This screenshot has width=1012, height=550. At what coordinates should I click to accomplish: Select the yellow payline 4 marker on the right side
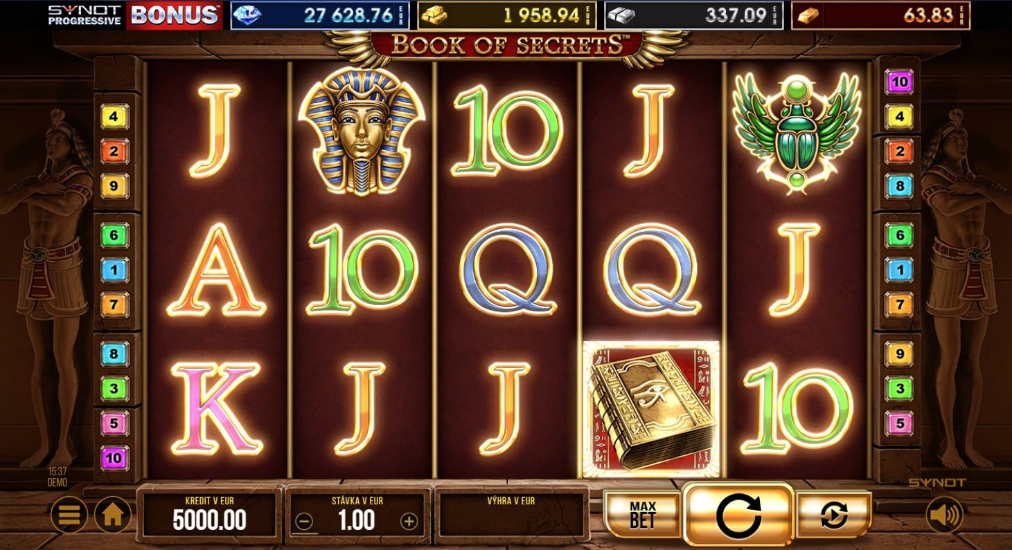[x=899, y=118]
